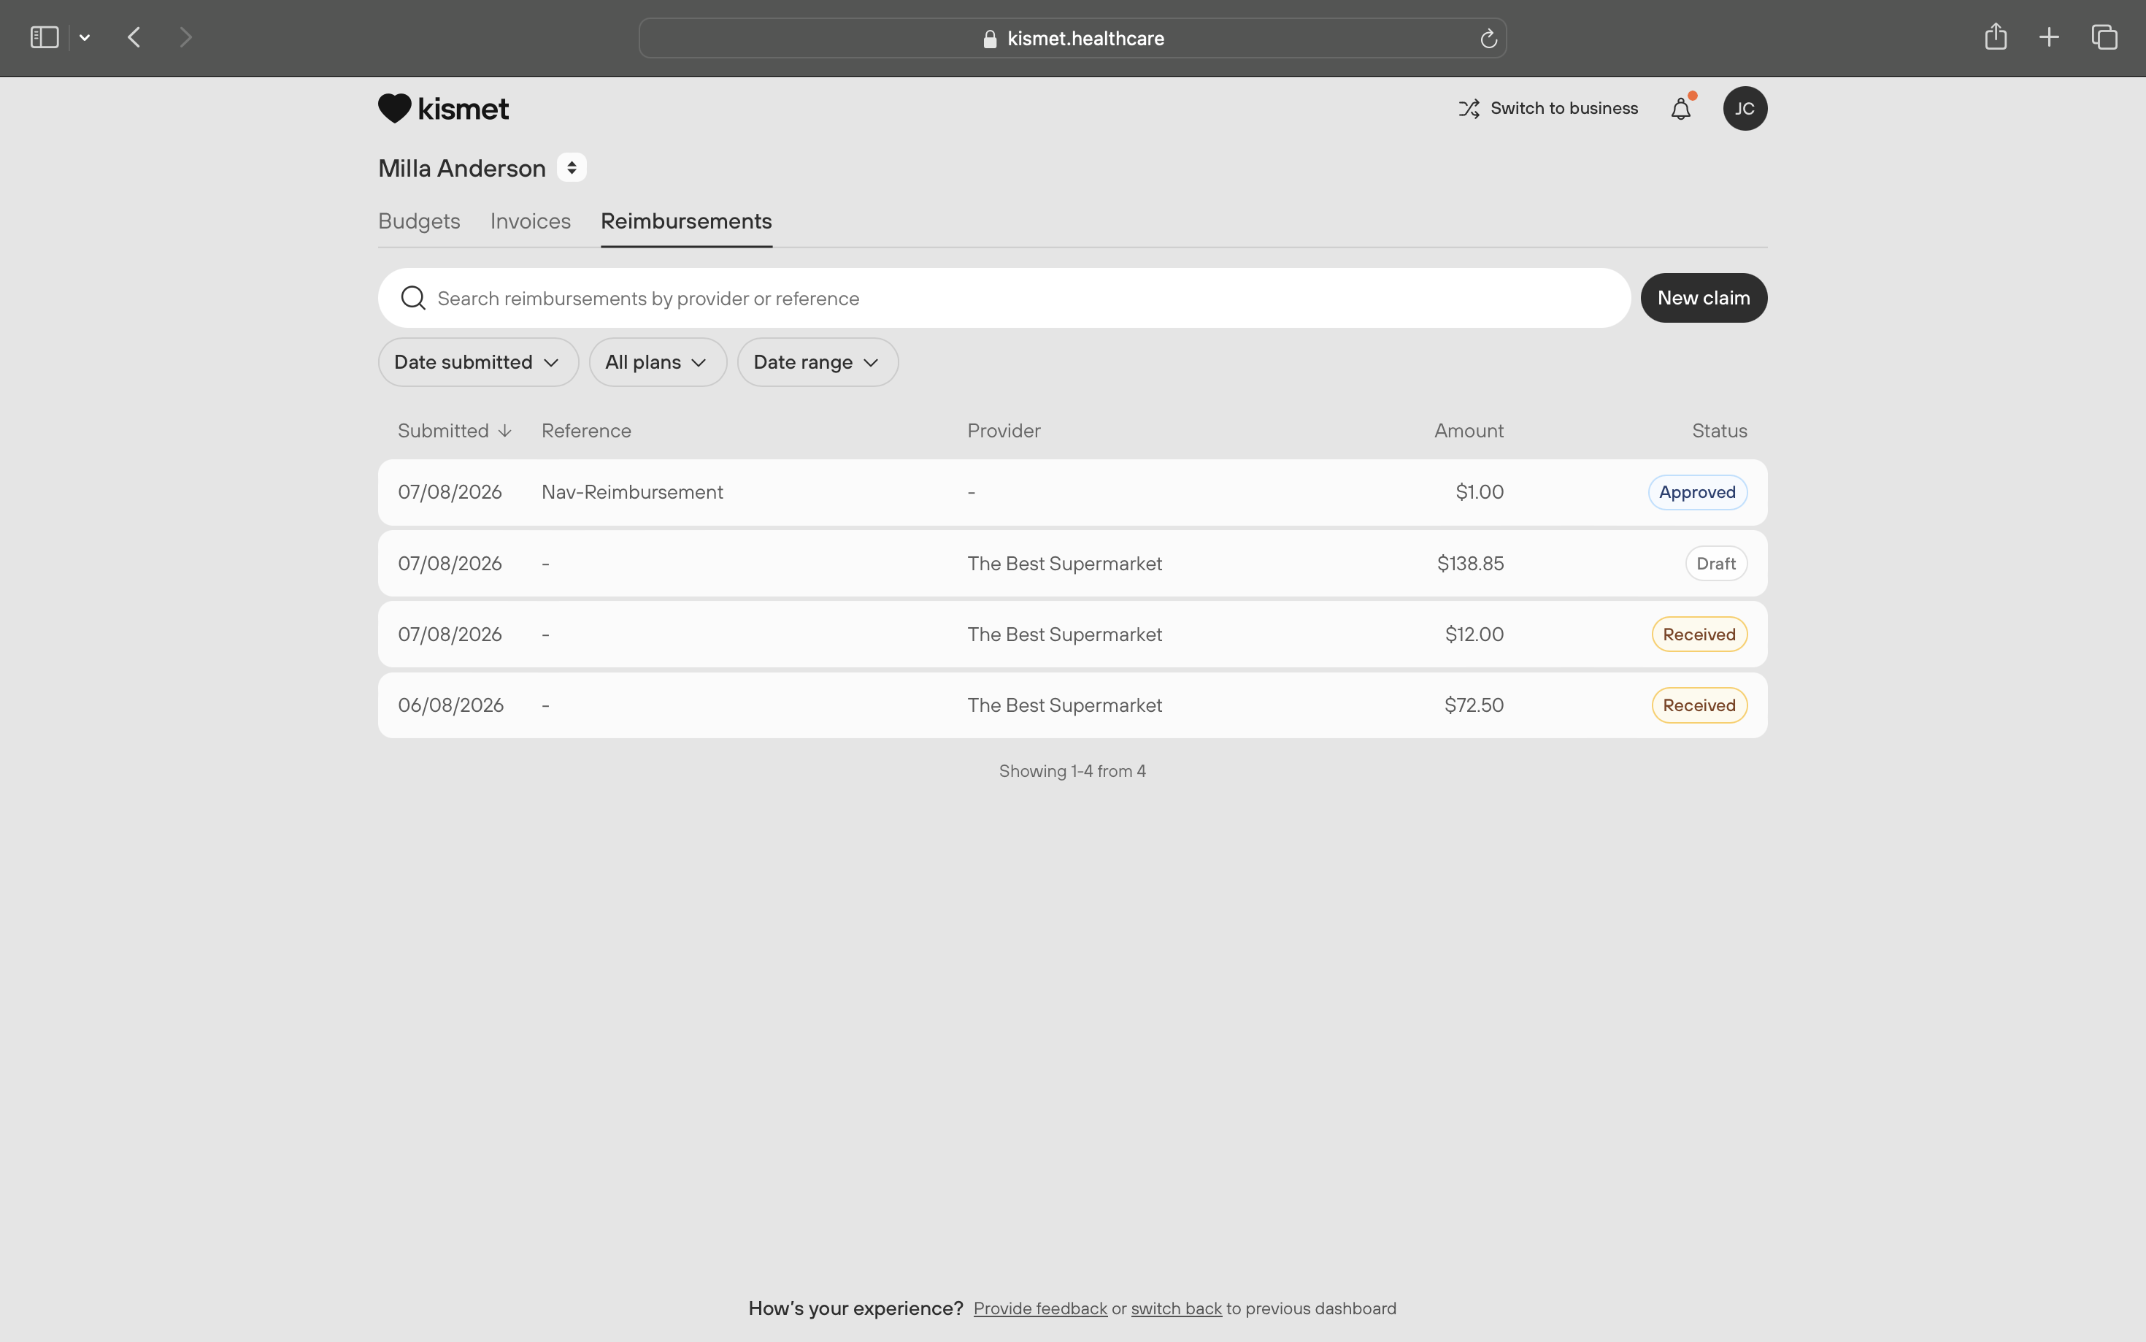Sort by the Submitted column header
Image resolution: width=2146 pixels, height=1342 pixels.
[454, 431]
